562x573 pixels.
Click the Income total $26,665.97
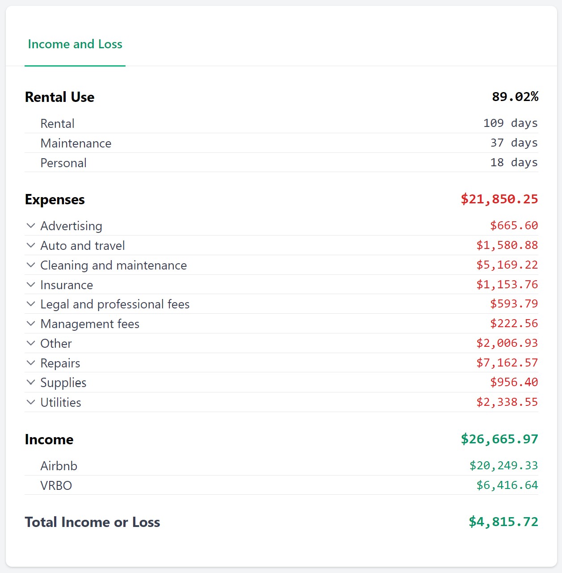pos(499,439)
